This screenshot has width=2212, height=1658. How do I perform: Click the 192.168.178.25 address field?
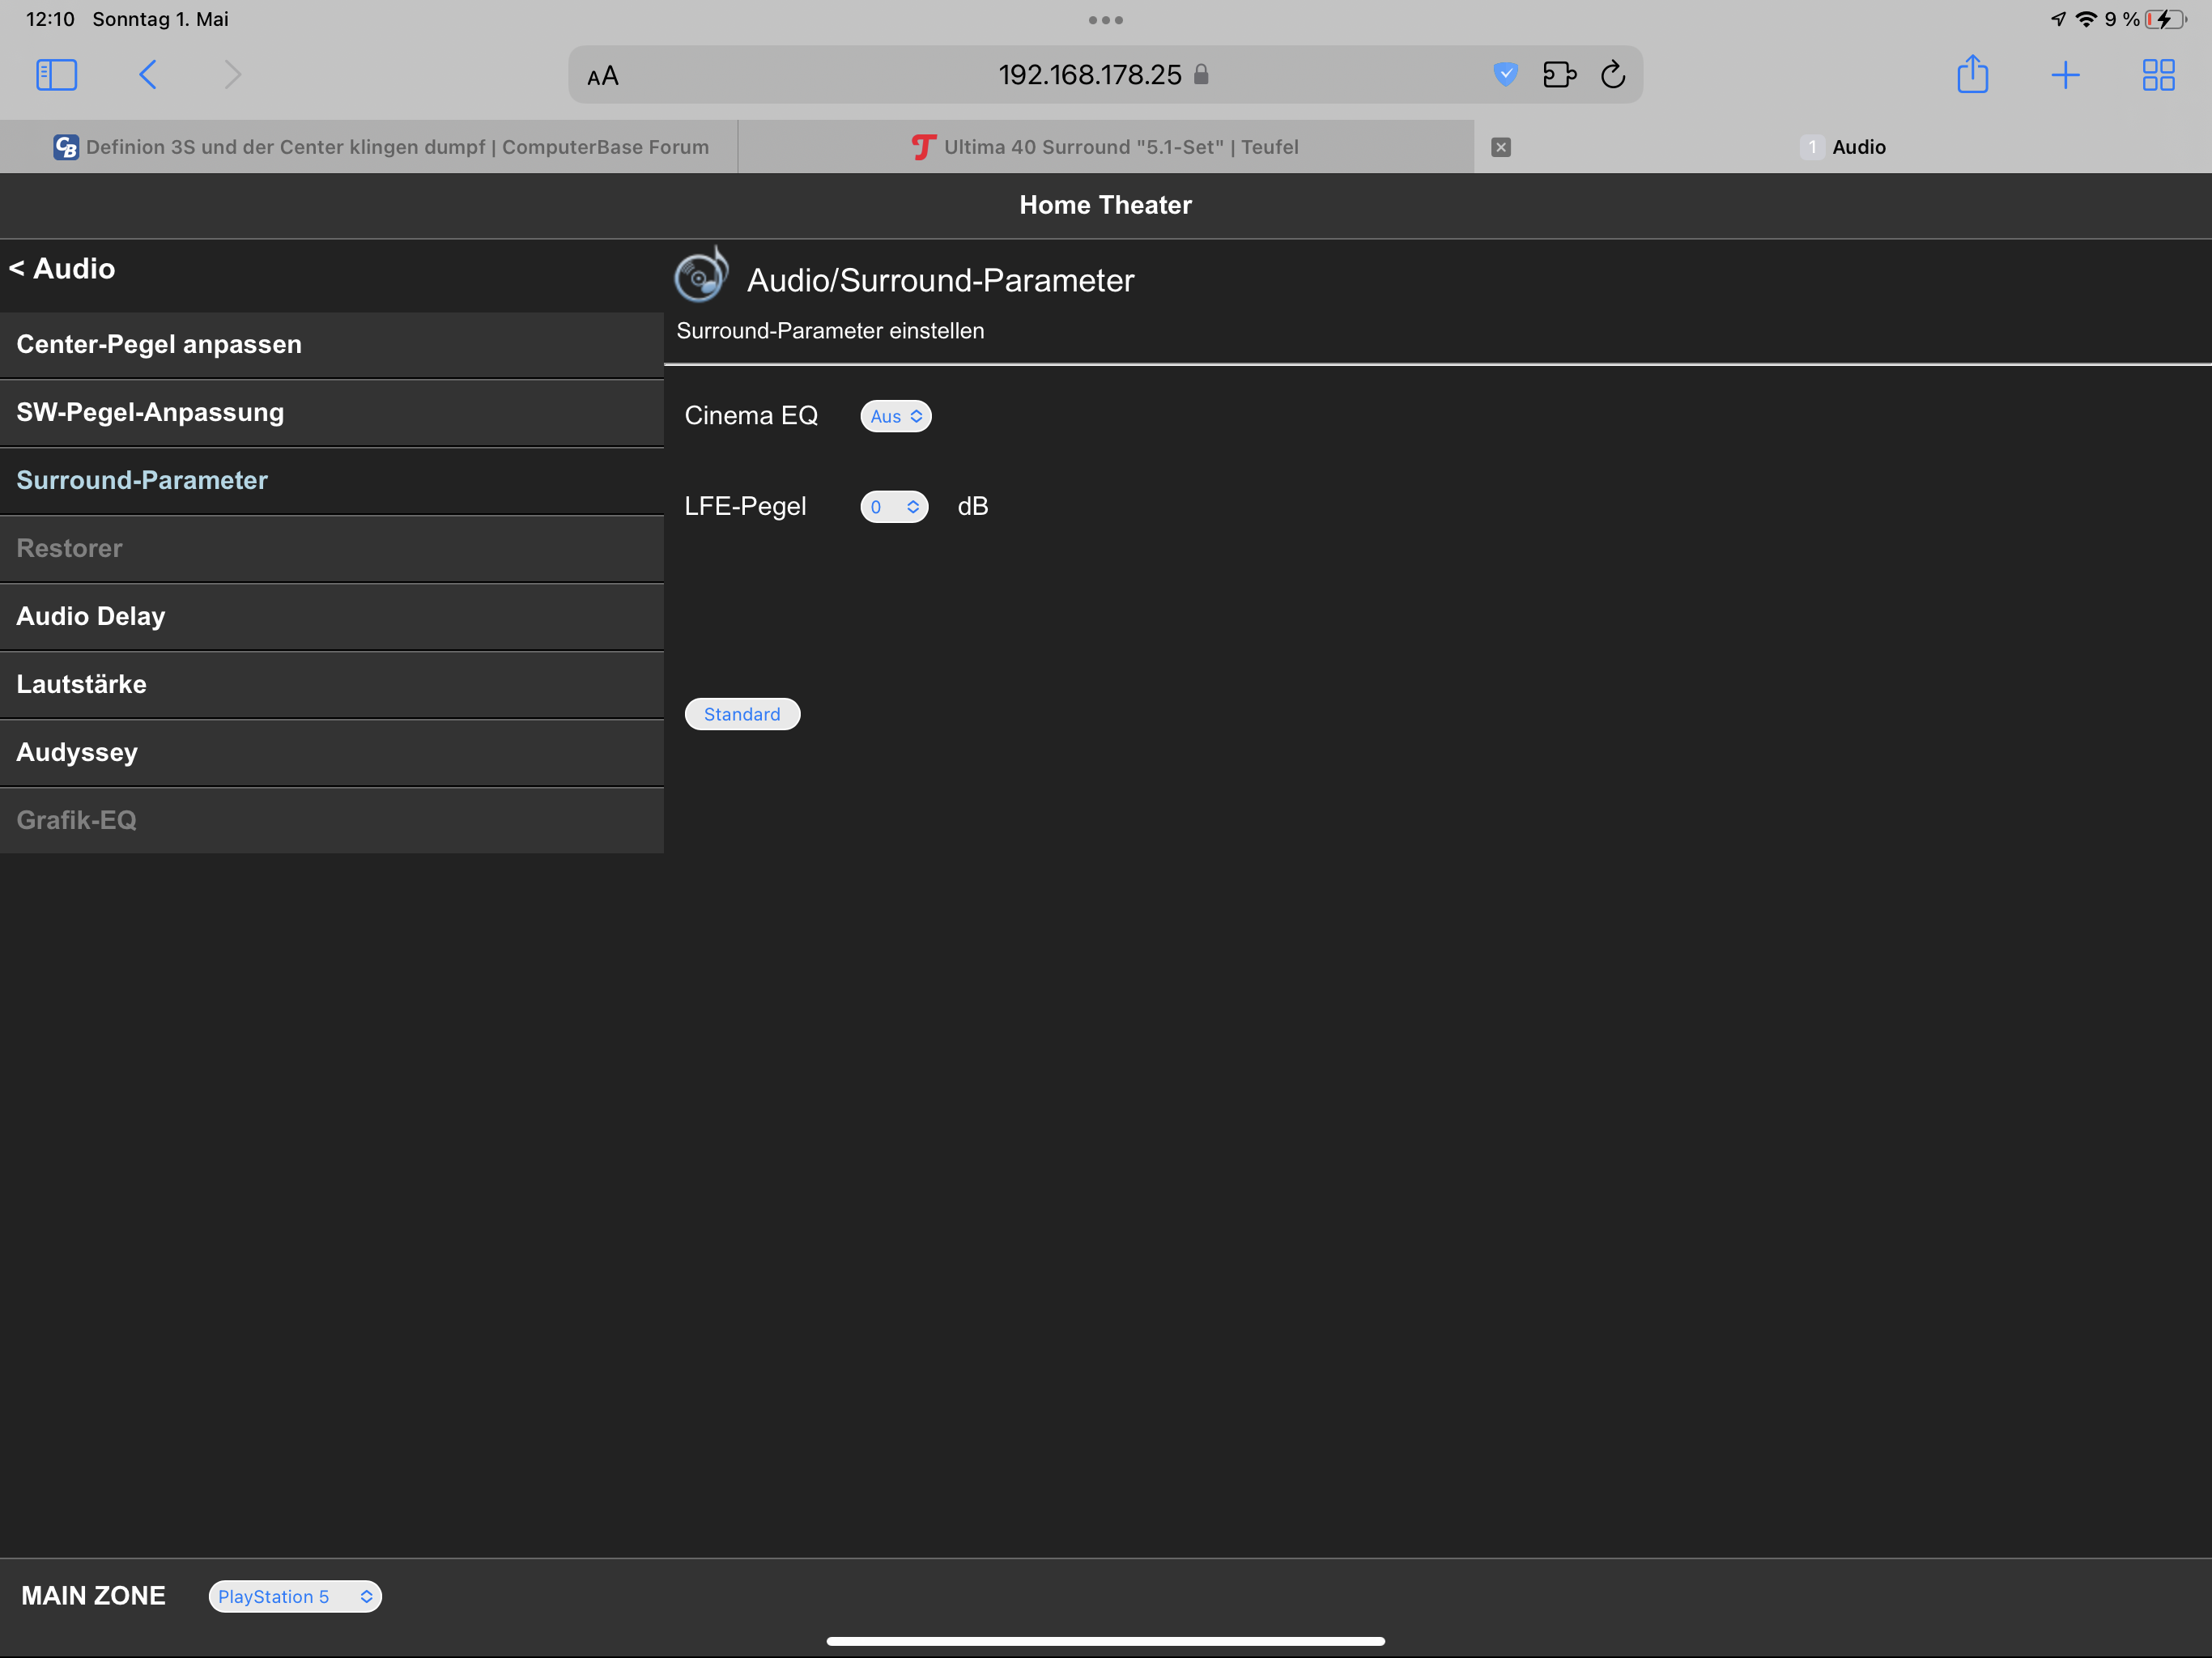1090,75
